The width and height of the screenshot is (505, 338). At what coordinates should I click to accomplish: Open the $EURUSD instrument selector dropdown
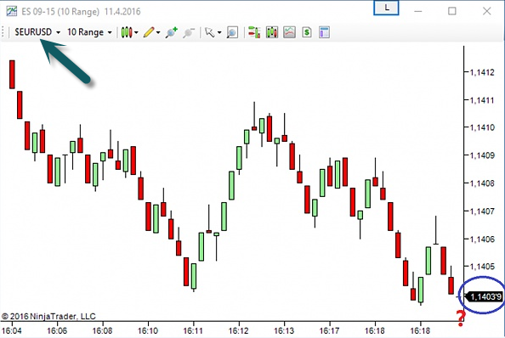(x=37, y=32)
